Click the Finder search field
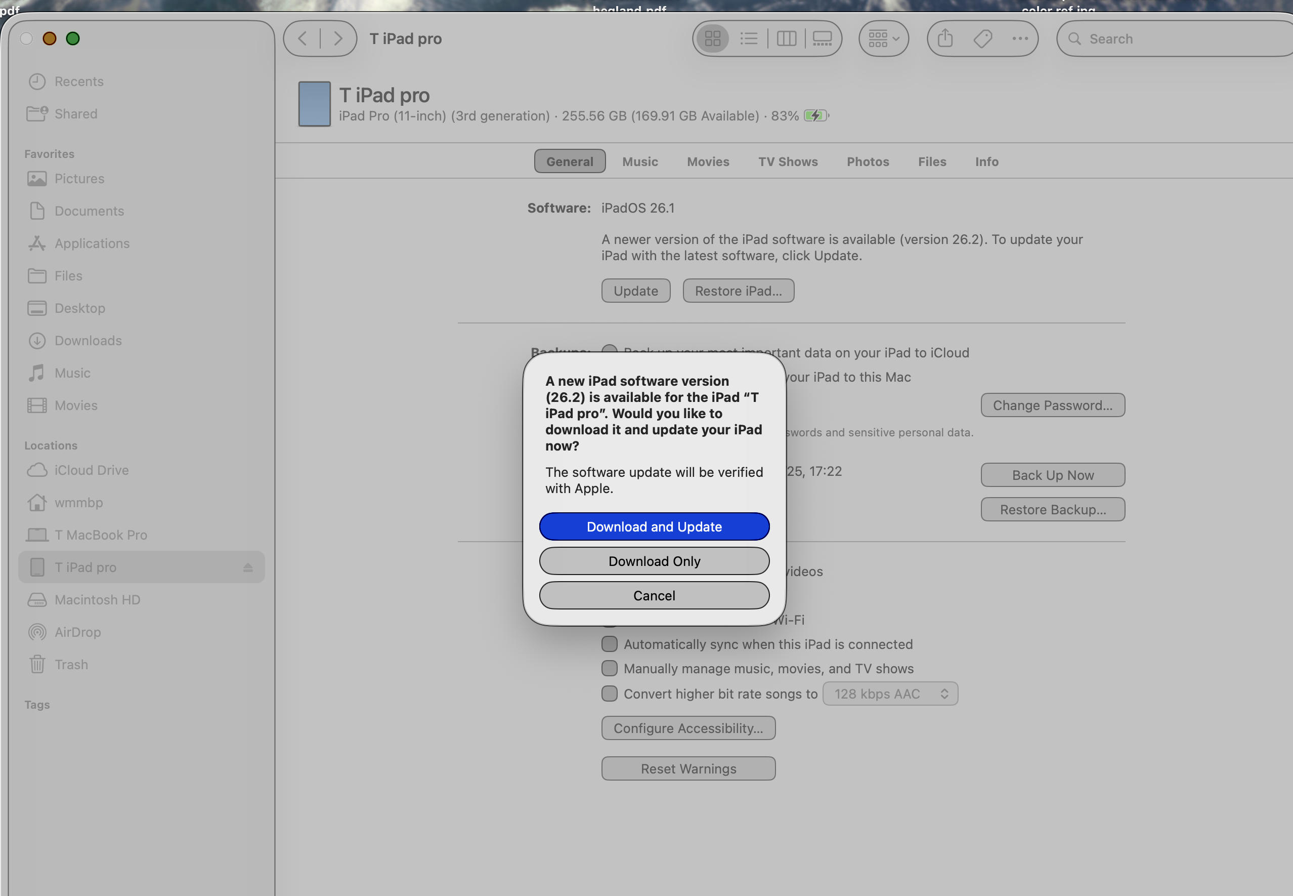The width and height of the screenshot is (1293, 896). [1178, 39]
